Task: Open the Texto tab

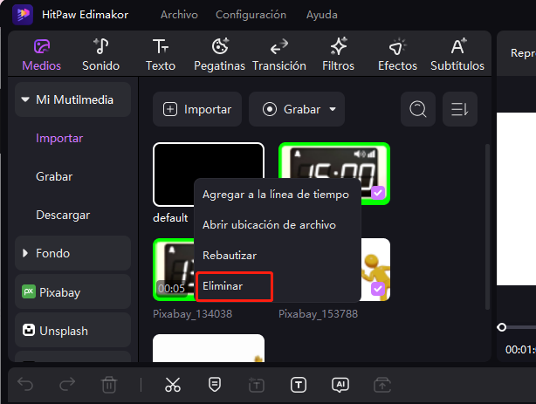Action: 161,55
